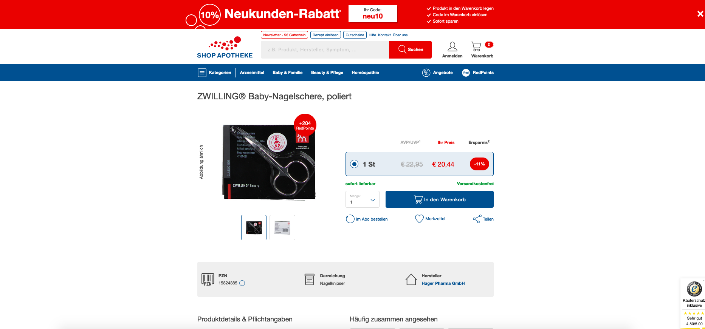The height and width of the screenshot is (329, 705).
Task: Open RedPoints icon in navigation
Action: [x=466, y=73]
